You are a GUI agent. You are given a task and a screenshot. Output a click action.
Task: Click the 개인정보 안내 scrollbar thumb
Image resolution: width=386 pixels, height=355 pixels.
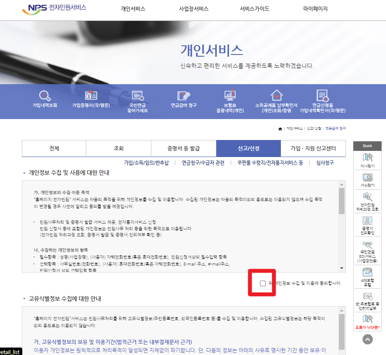pos(342,201)
